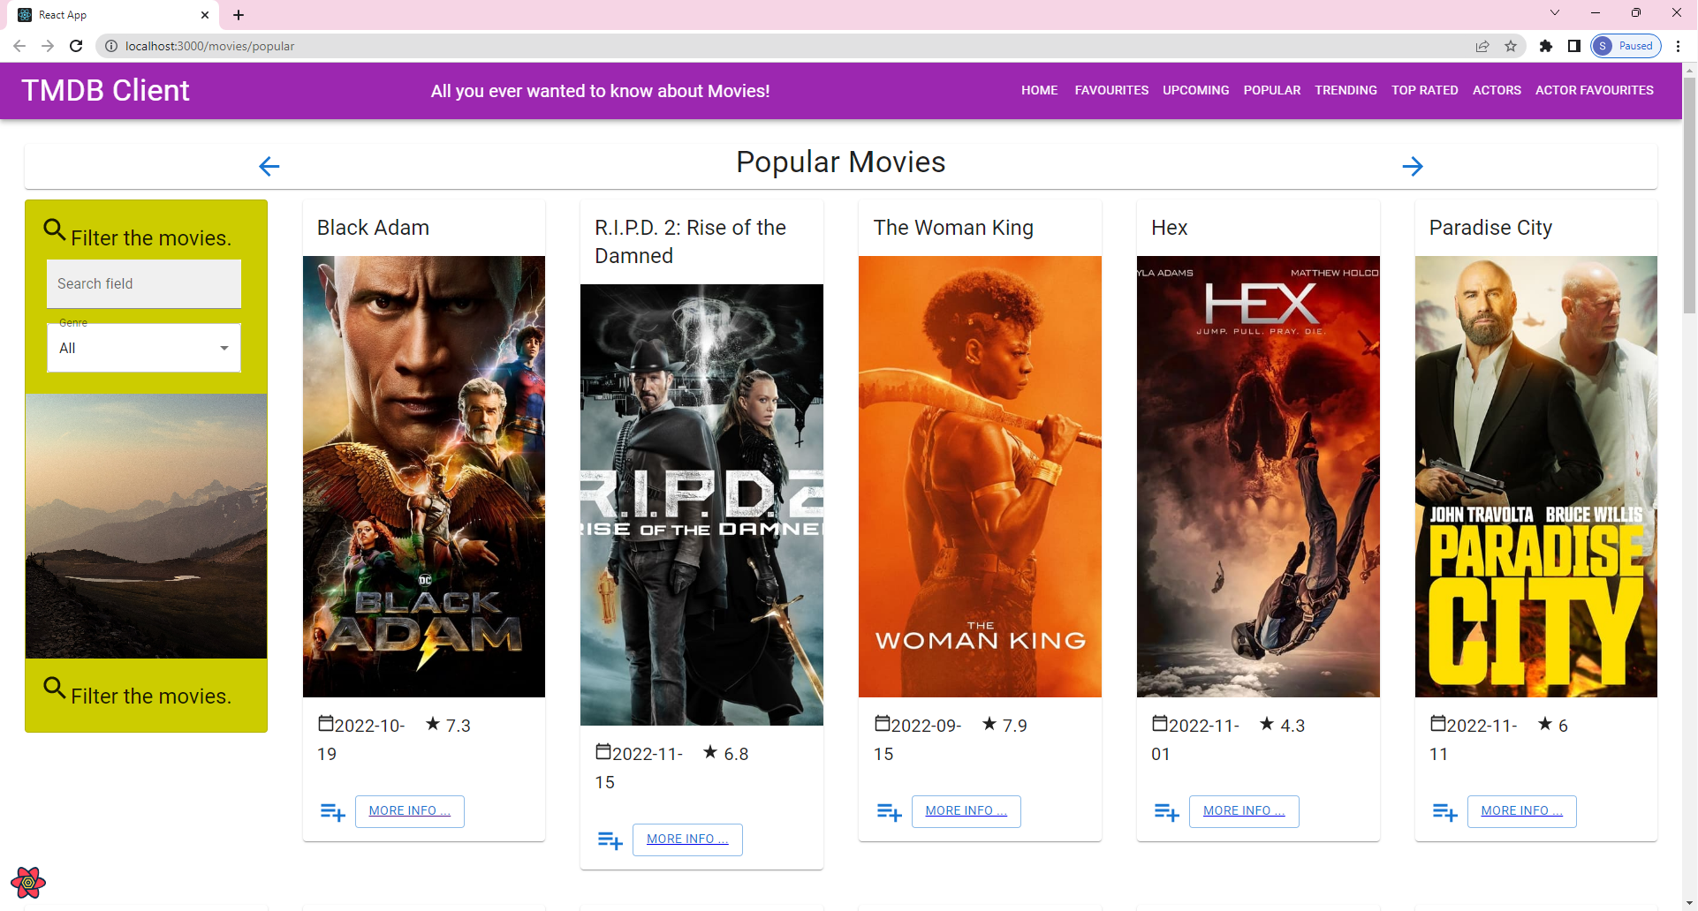
Task: View site information icon
Action: [111, 46]
